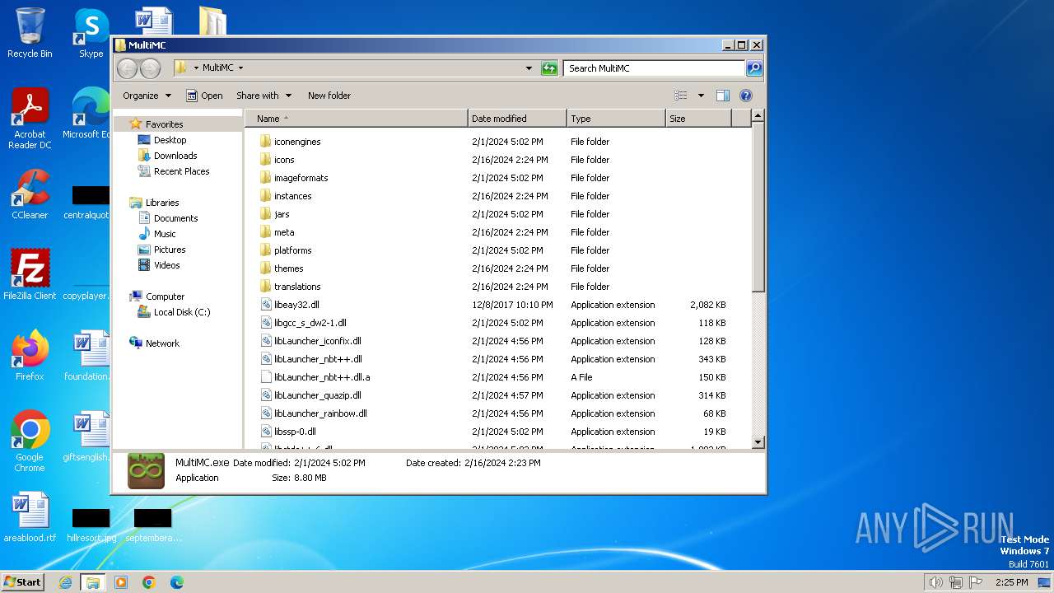Create a New folder
The width and height of the screenshot is (1054, 593).
(x=329, y=96)
